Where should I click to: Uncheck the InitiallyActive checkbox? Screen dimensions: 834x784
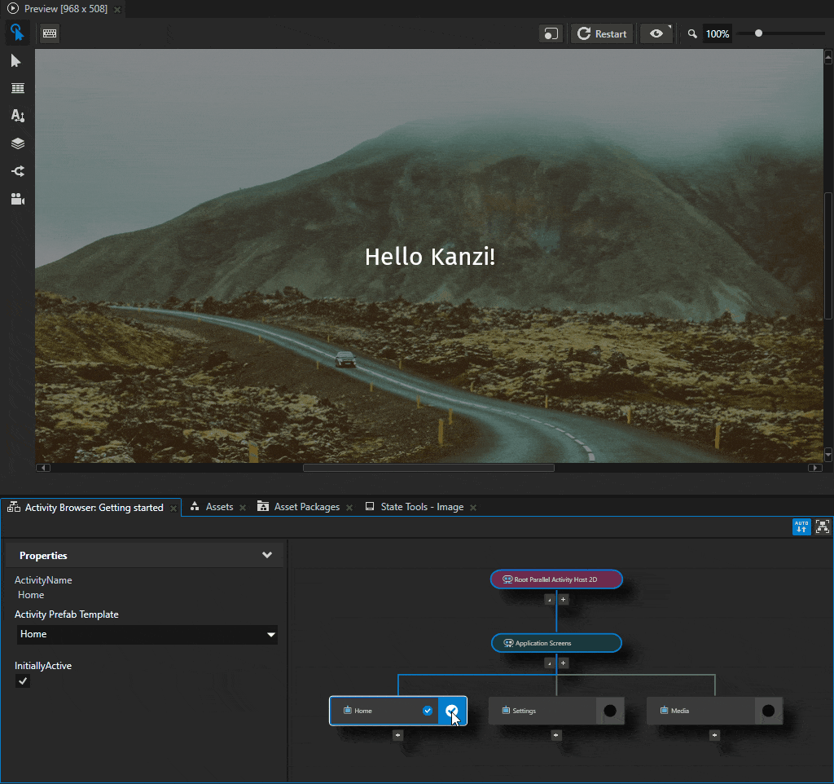(x=21, y=680)
